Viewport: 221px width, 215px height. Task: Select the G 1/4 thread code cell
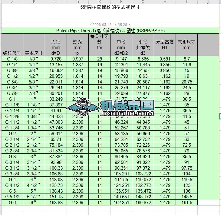(x=12, y=65)
